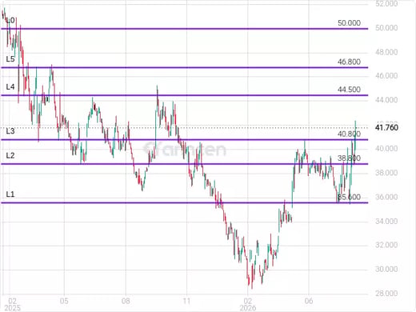Click the 46.000 price axis tick
The image size is (416, 312).
click(386, 76)
